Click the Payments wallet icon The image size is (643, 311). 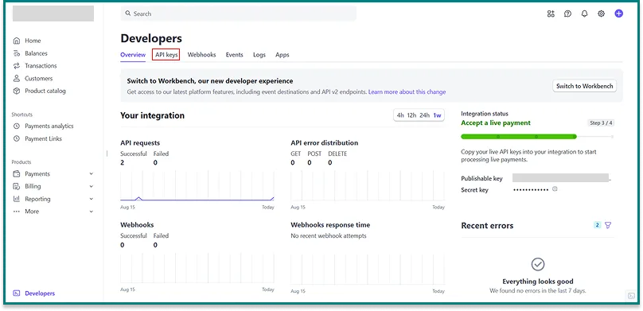[x=17, y=173]
